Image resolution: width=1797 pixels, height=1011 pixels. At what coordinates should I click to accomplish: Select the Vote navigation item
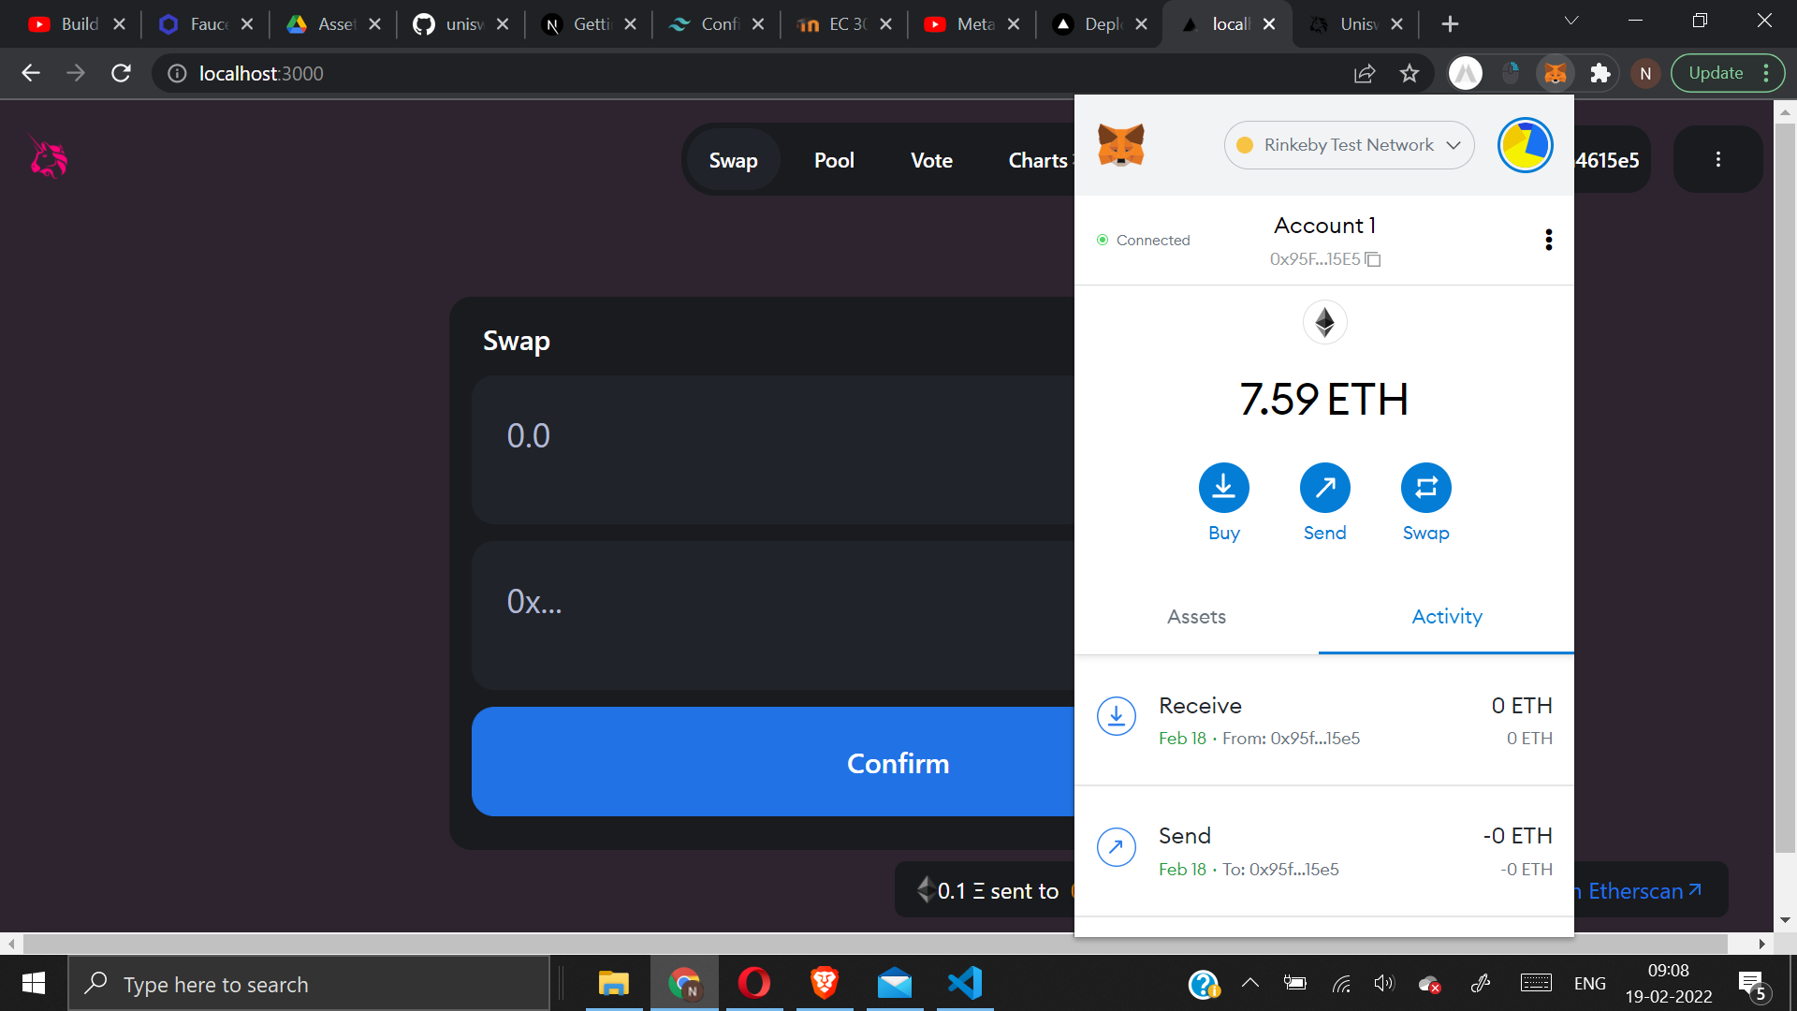(x=931, y=160)
